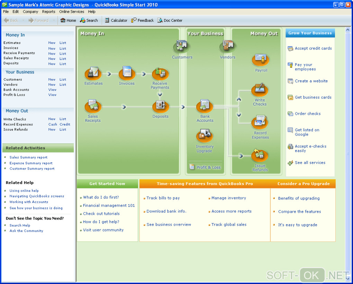353x284 pixels.
Task: Click Using online help link
Action: coord(24,191)
